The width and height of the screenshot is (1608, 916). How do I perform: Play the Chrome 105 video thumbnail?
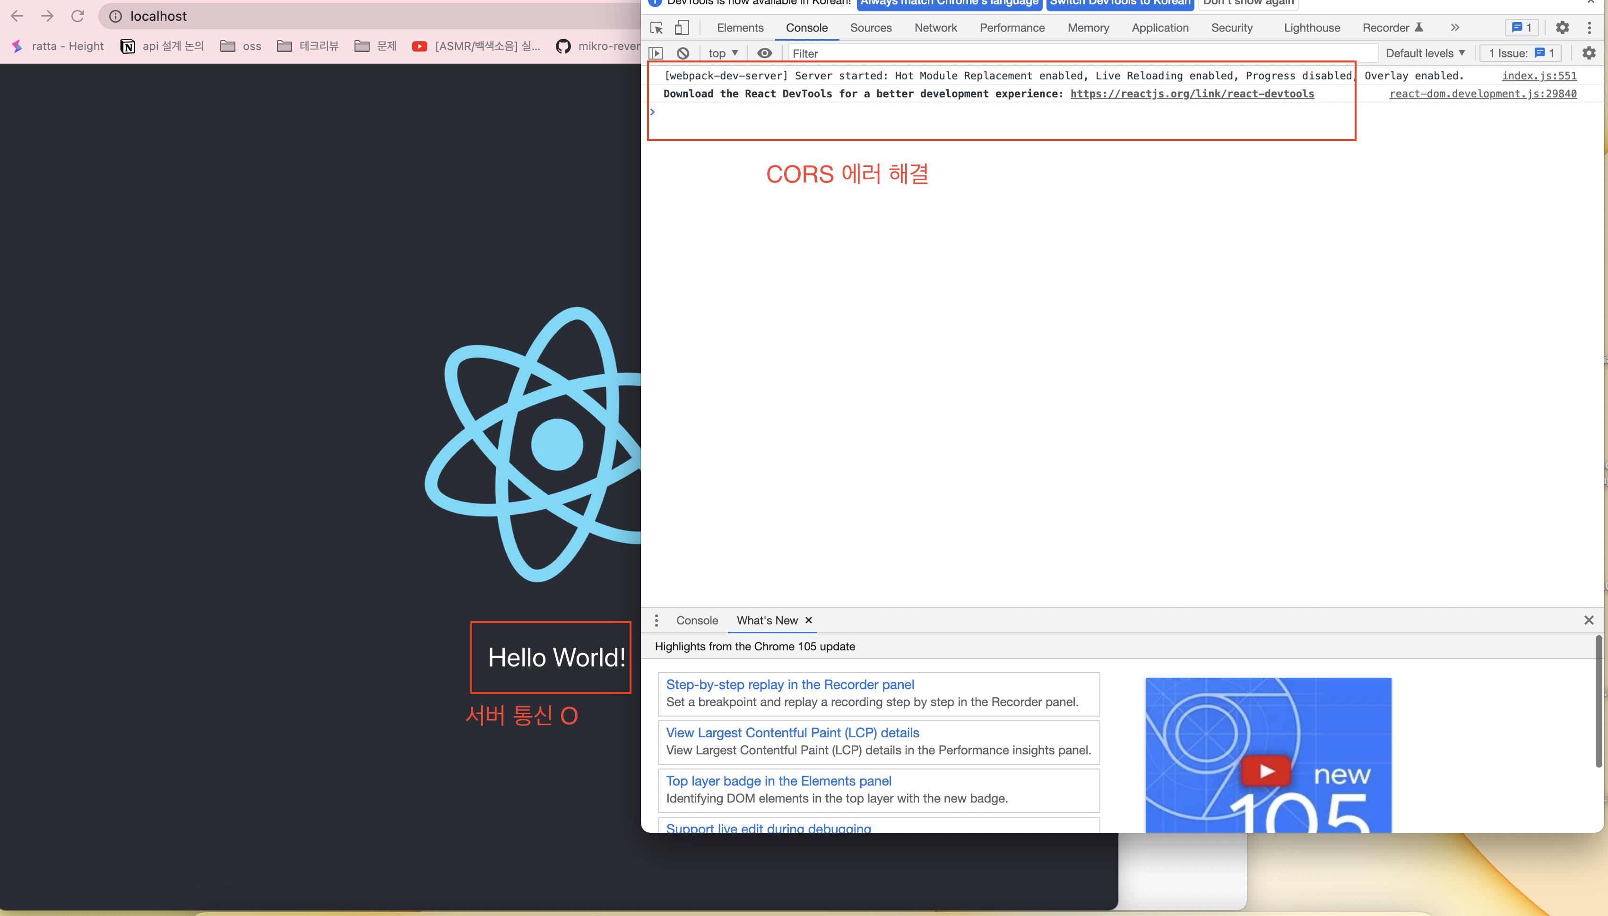click(x=1267, y=770)
